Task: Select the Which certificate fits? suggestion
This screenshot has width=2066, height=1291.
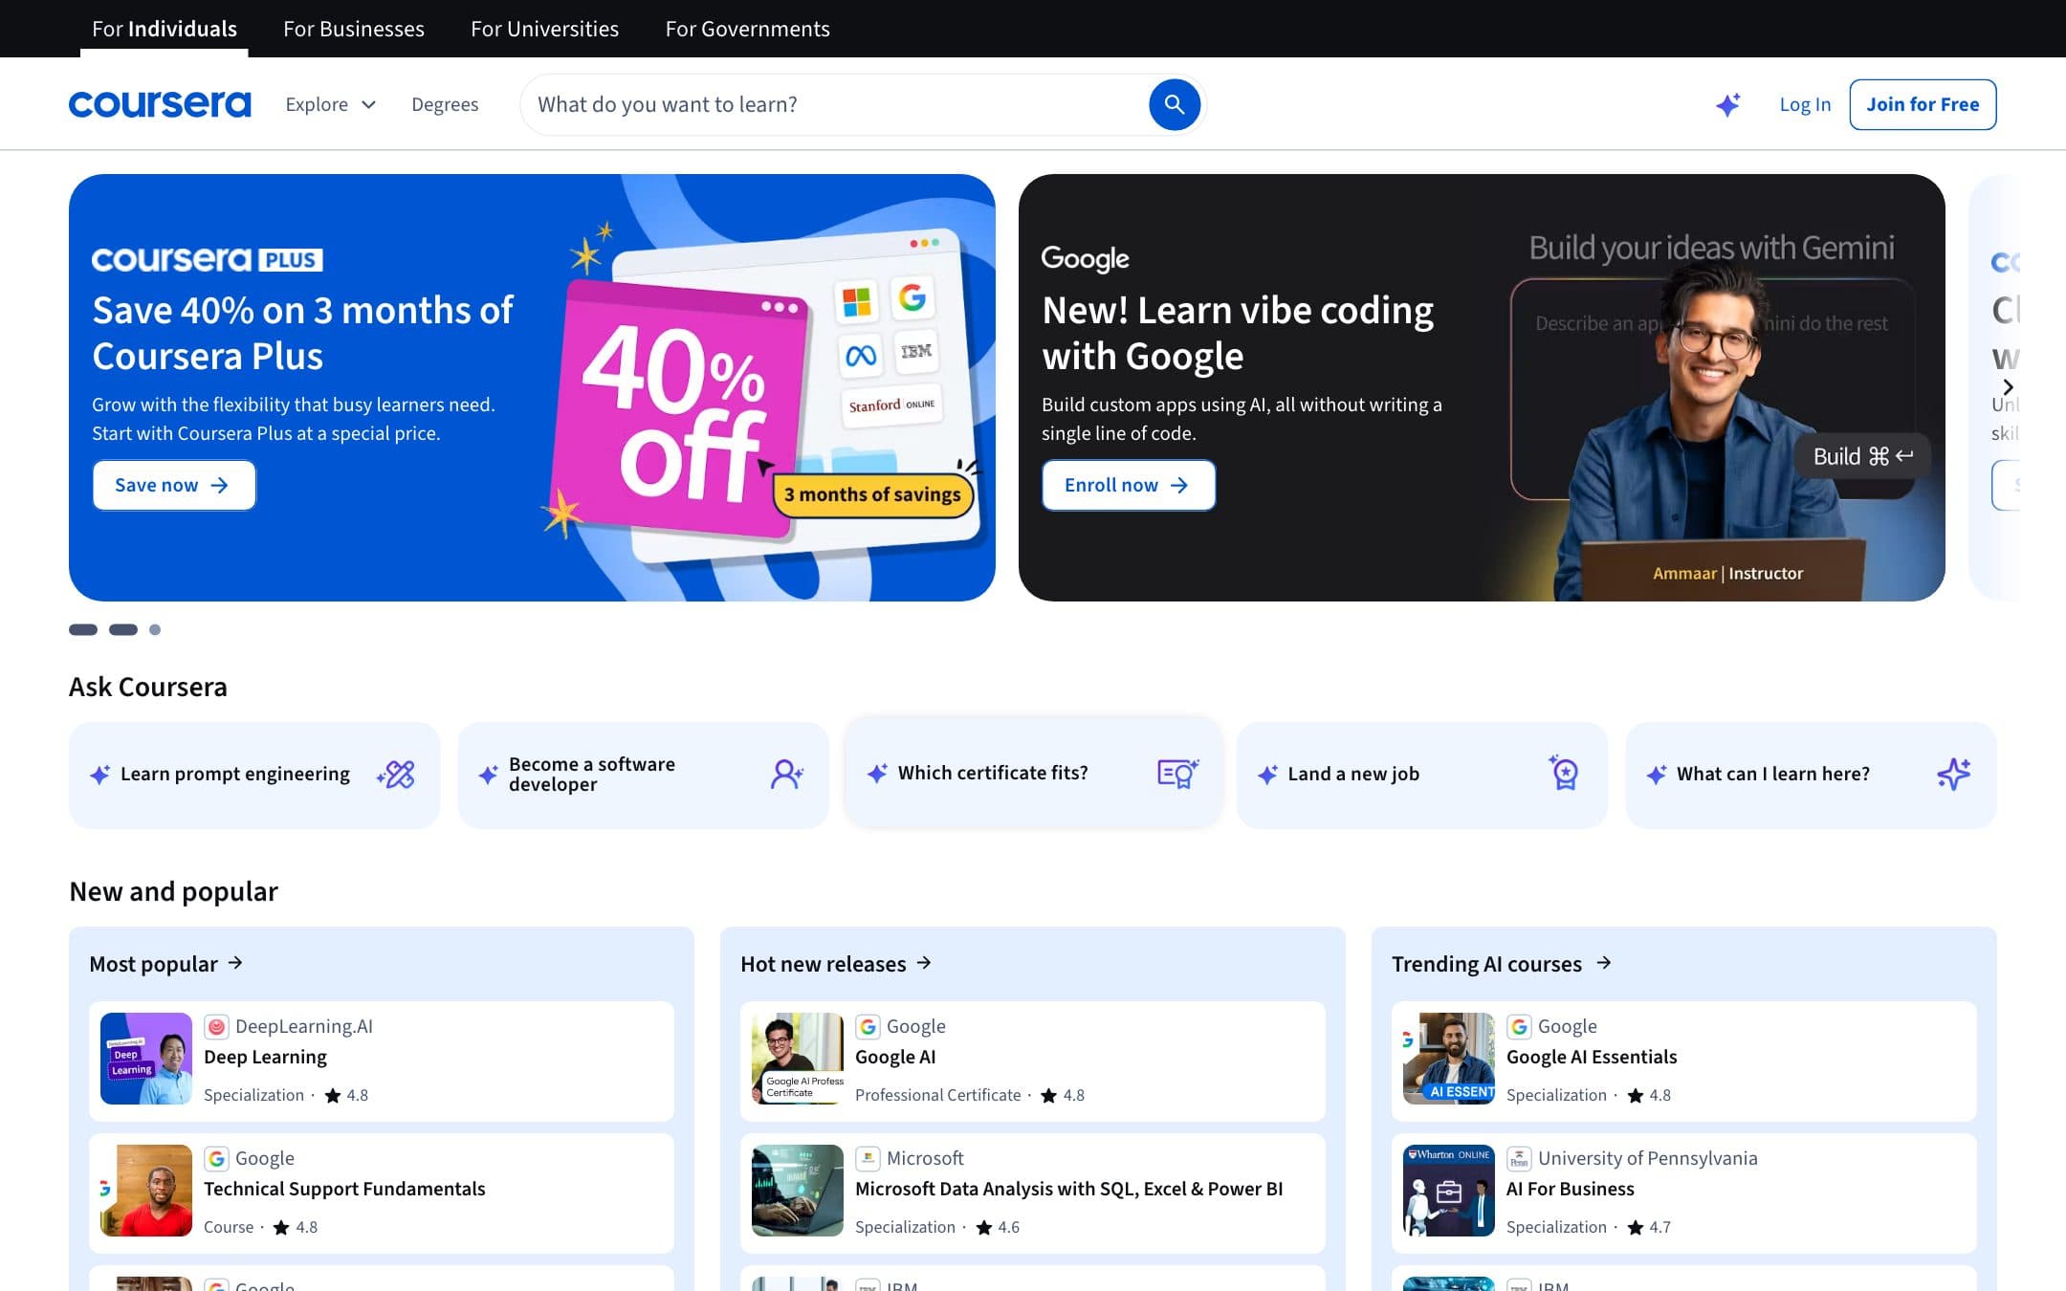Action: point(1033,773)
